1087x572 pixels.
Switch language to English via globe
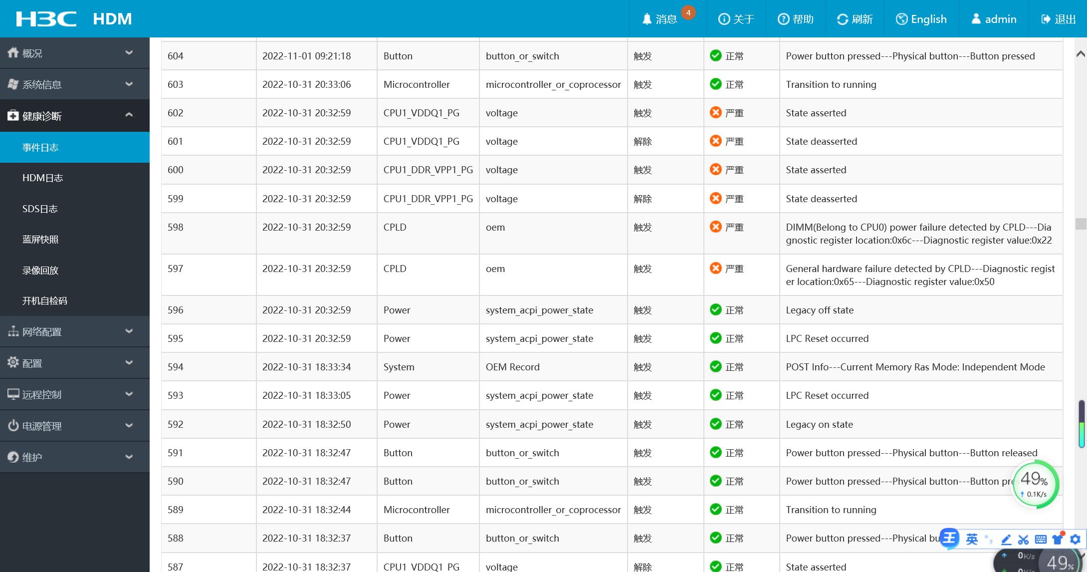click(x=901, y=19)
